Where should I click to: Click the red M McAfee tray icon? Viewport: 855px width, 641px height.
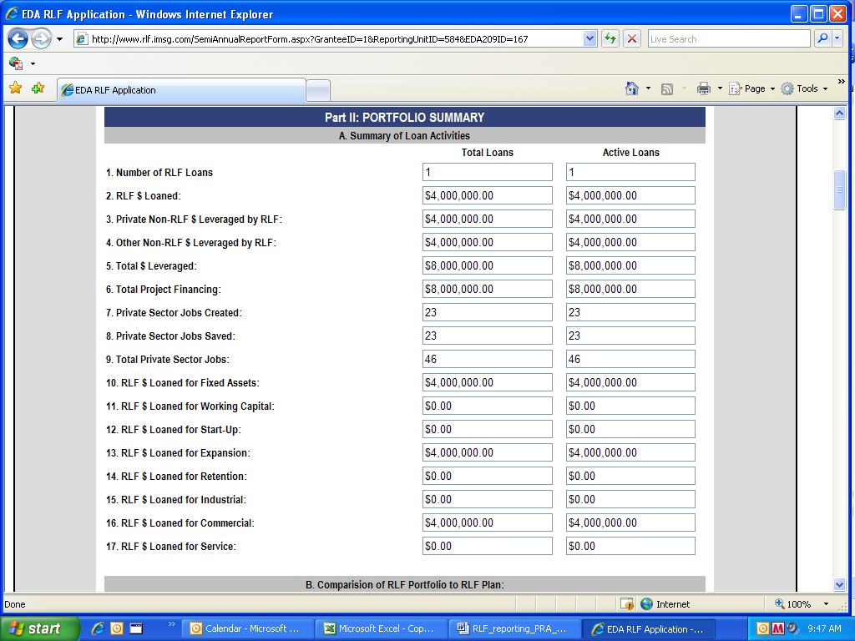pos(778,628)
